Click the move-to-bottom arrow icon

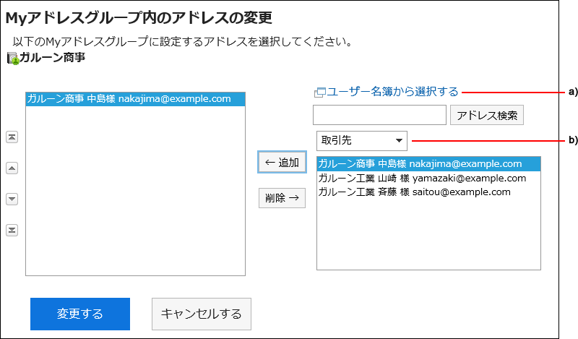(12, 230)
